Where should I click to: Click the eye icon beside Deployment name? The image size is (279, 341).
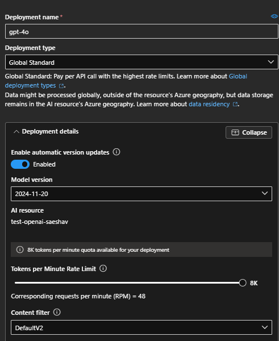click(274, 16)
